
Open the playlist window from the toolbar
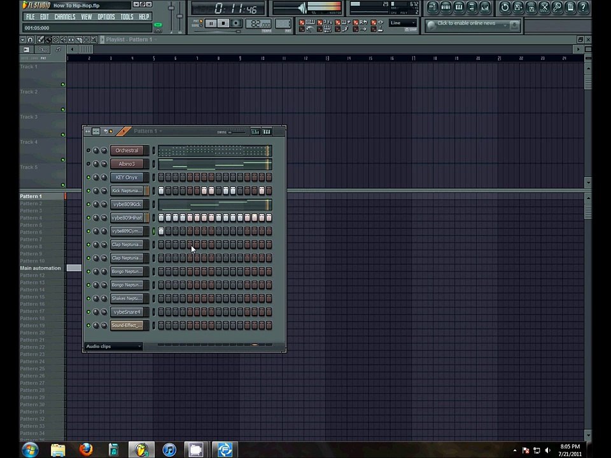pos(433,7)
